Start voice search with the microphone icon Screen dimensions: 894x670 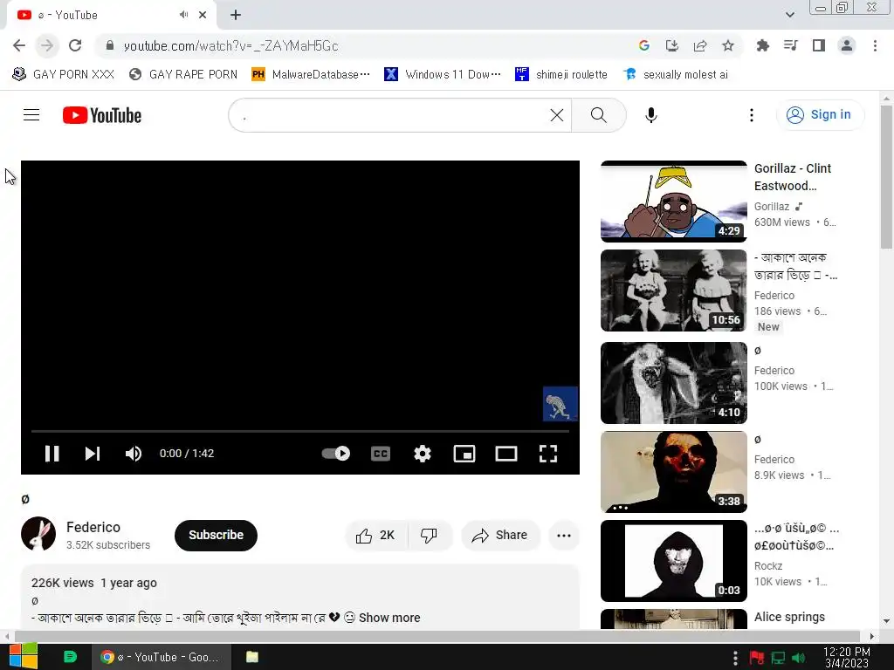(x=651, y=115)
